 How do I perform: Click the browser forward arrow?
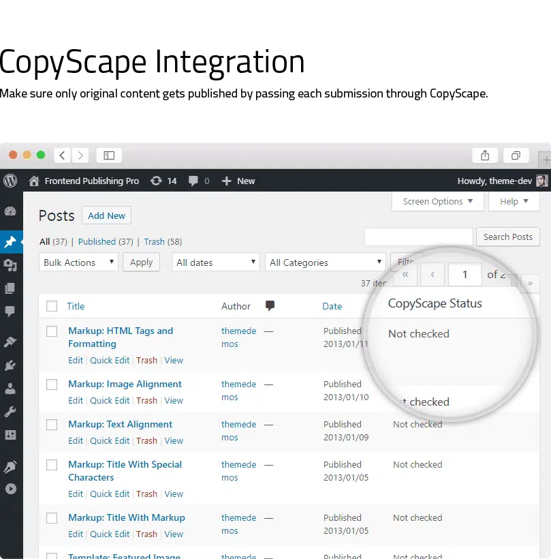pos(80,155)
